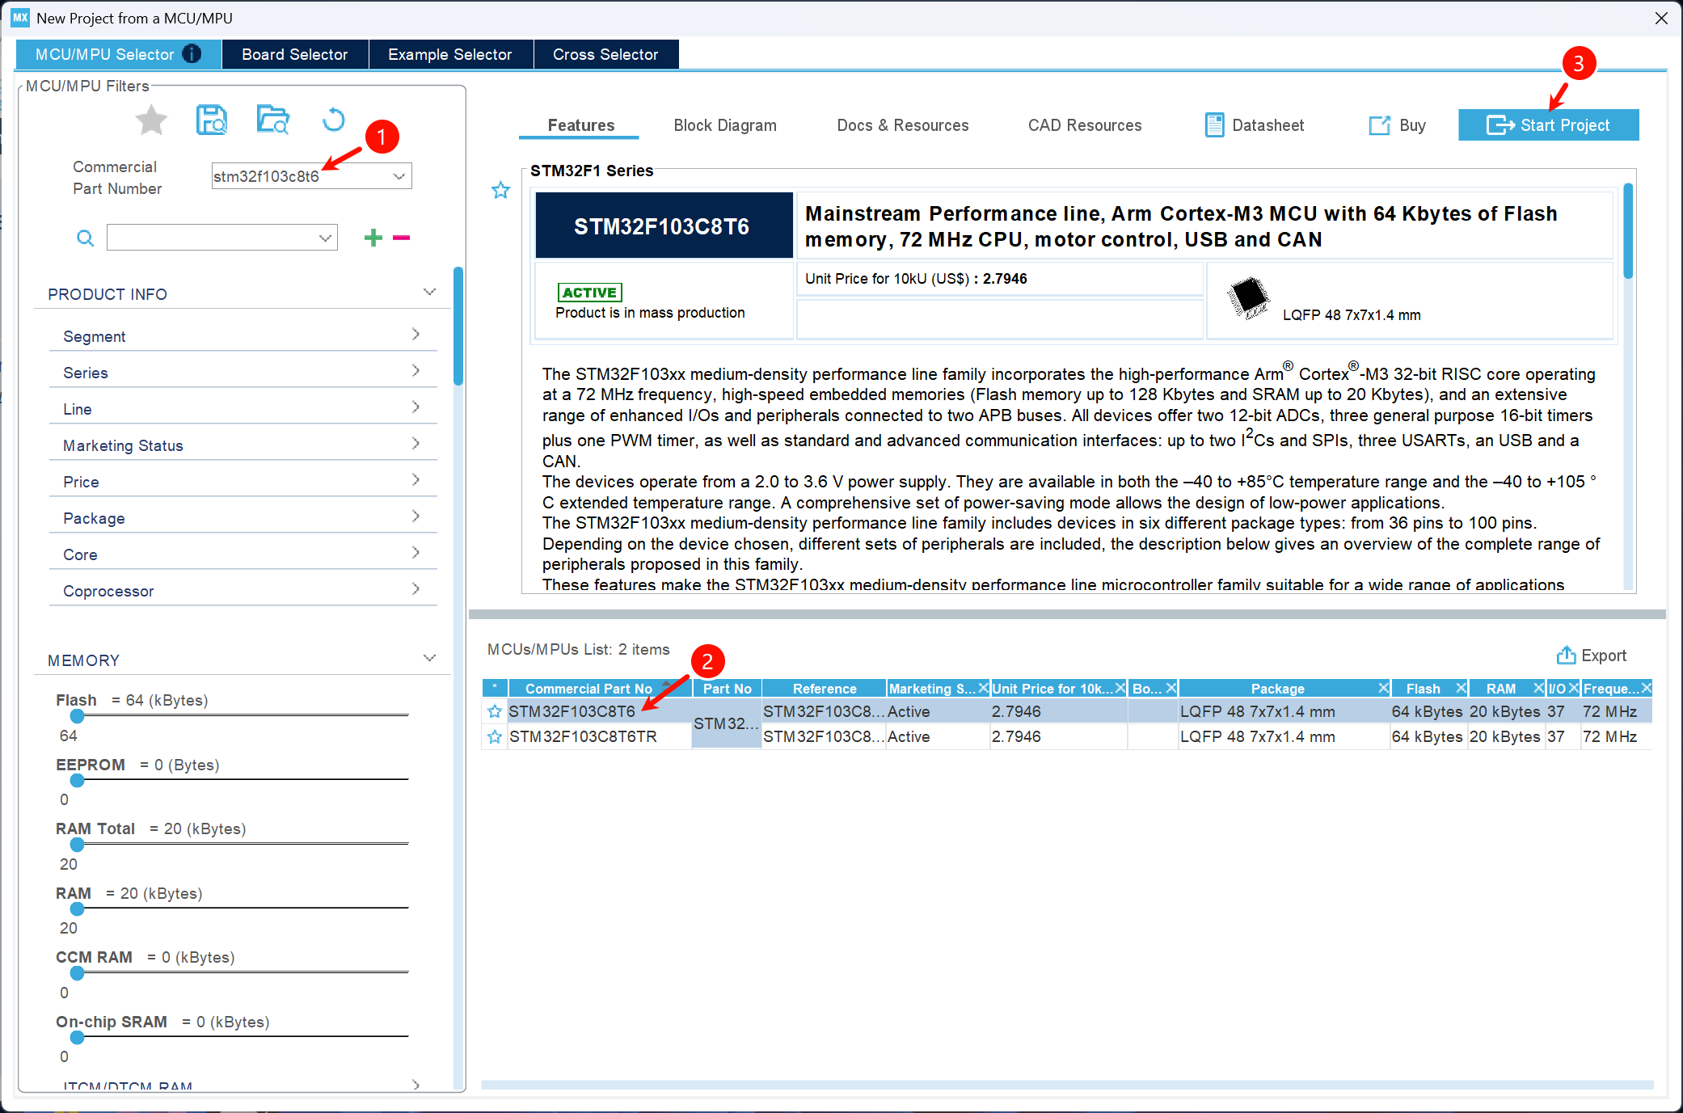Screen dimensions: 1683x1113
Task: Click the save search filter icon
Action: click(212, 120)
